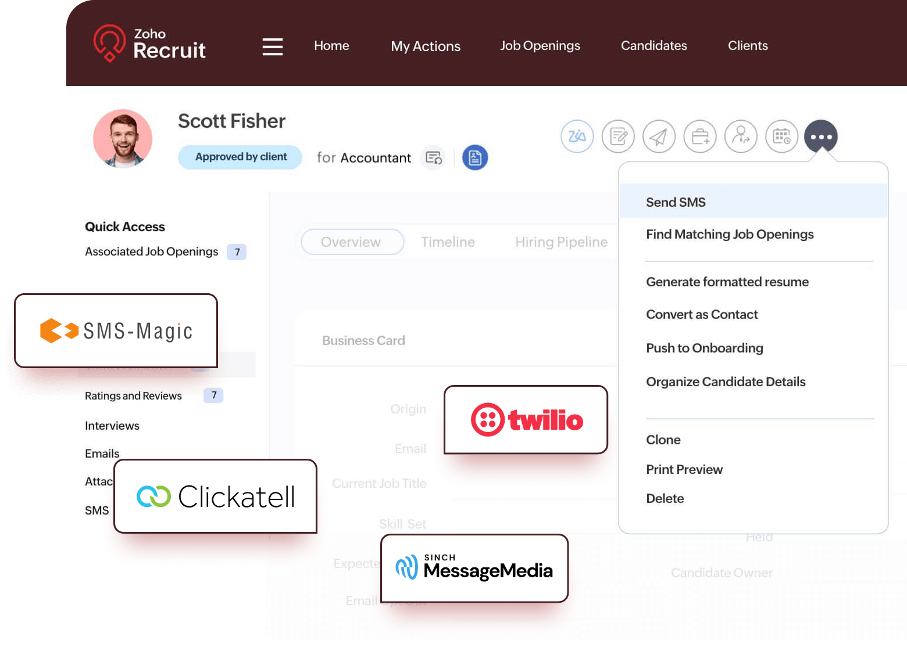Screen dimensions: 907x662
Task: Click the briefcase with plus icon
Action: tap(699, 136)
